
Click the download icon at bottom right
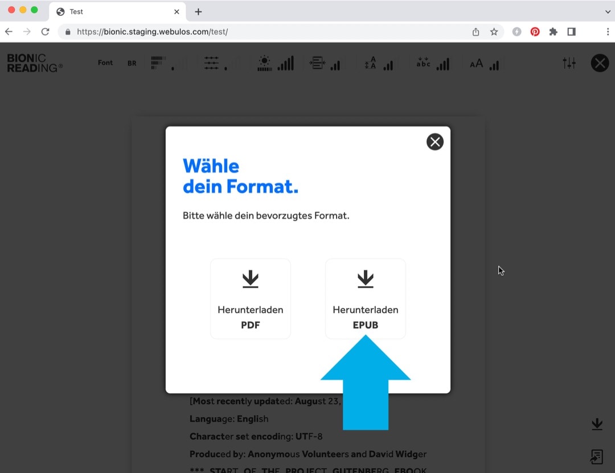click(x=597, y=424)
